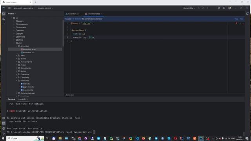The width and height of the screenshot is (251, 141).
Task: Collapse the constants folder under uikit
Action: pyautogui.click(x=16, y=81)
